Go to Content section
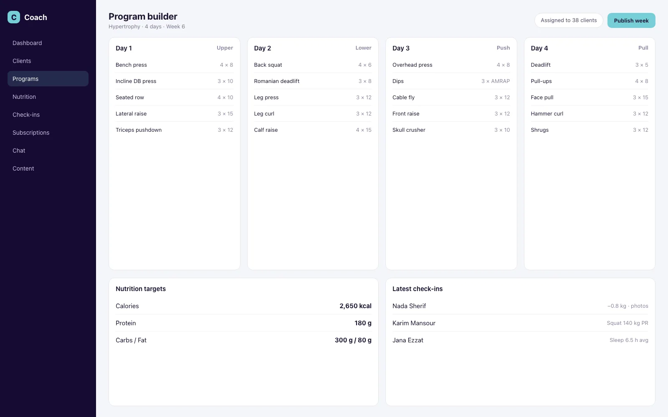Viewport: 668px width, 417px height. coord(48,168)
